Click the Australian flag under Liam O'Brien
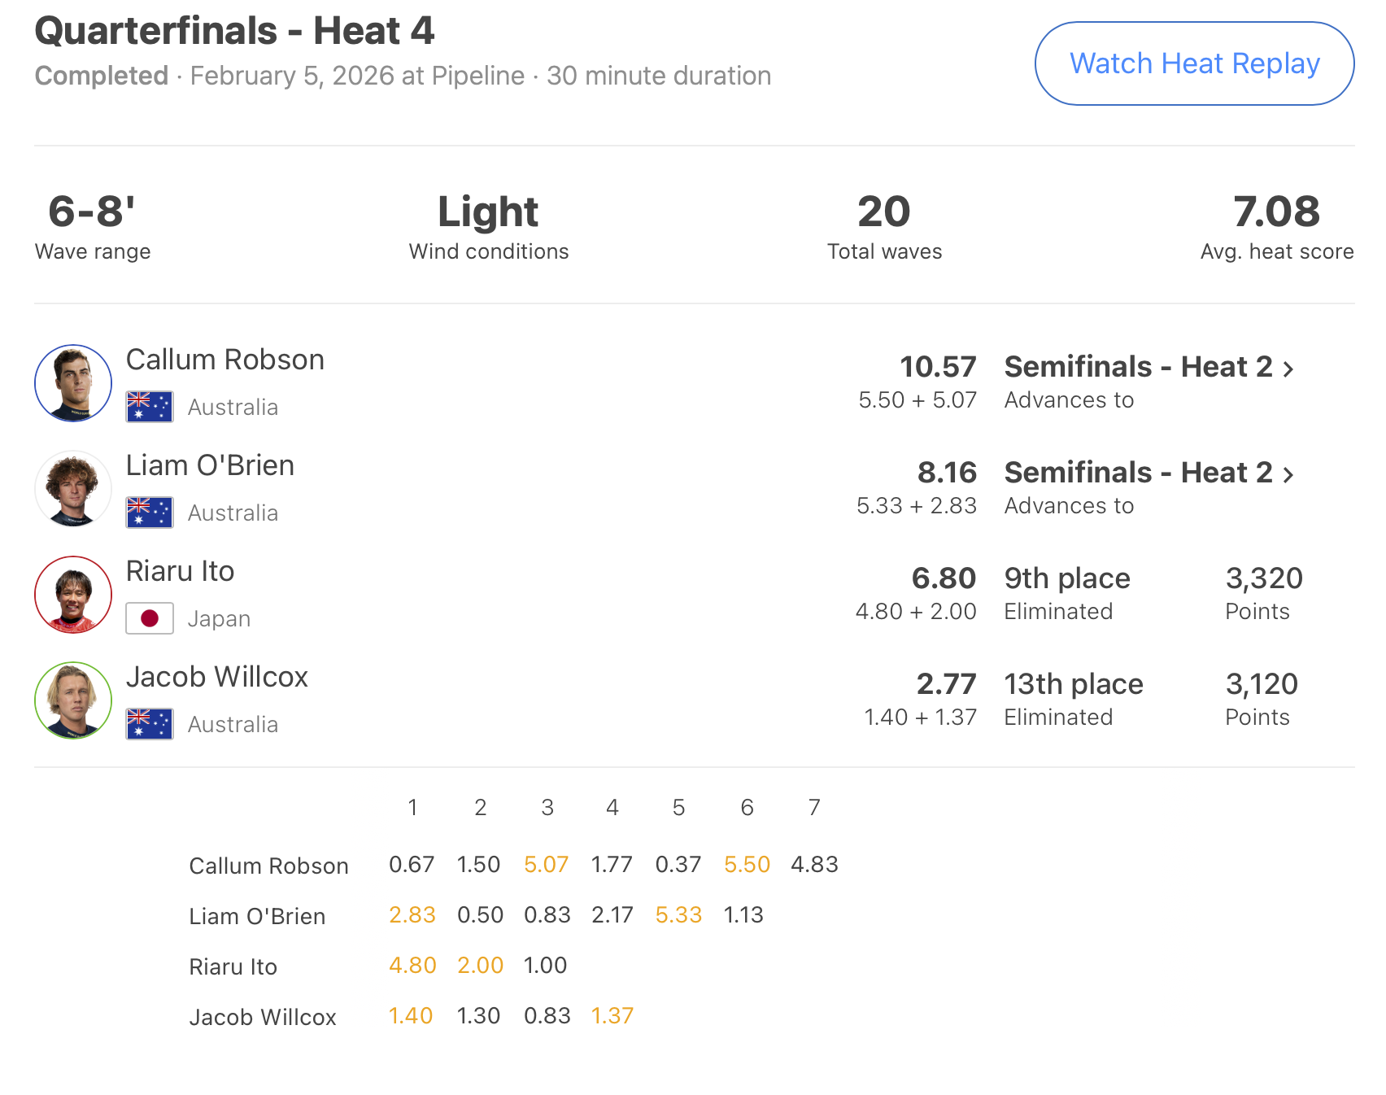Screen dimensions: 1386x1095 pyautogui.click(x=150, y=513)
